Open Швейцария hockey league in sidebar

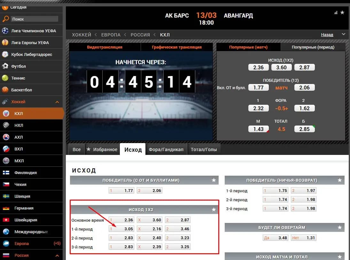(31, 220)
